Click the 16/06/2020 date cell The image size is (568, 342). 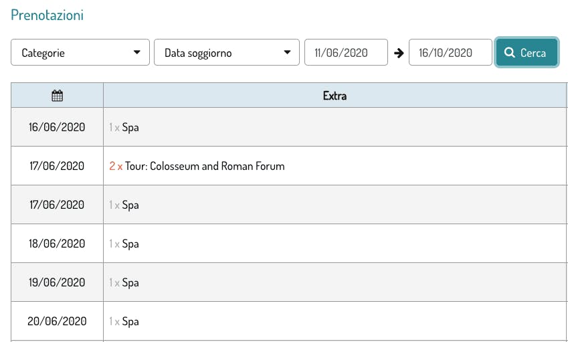(58, 127)
